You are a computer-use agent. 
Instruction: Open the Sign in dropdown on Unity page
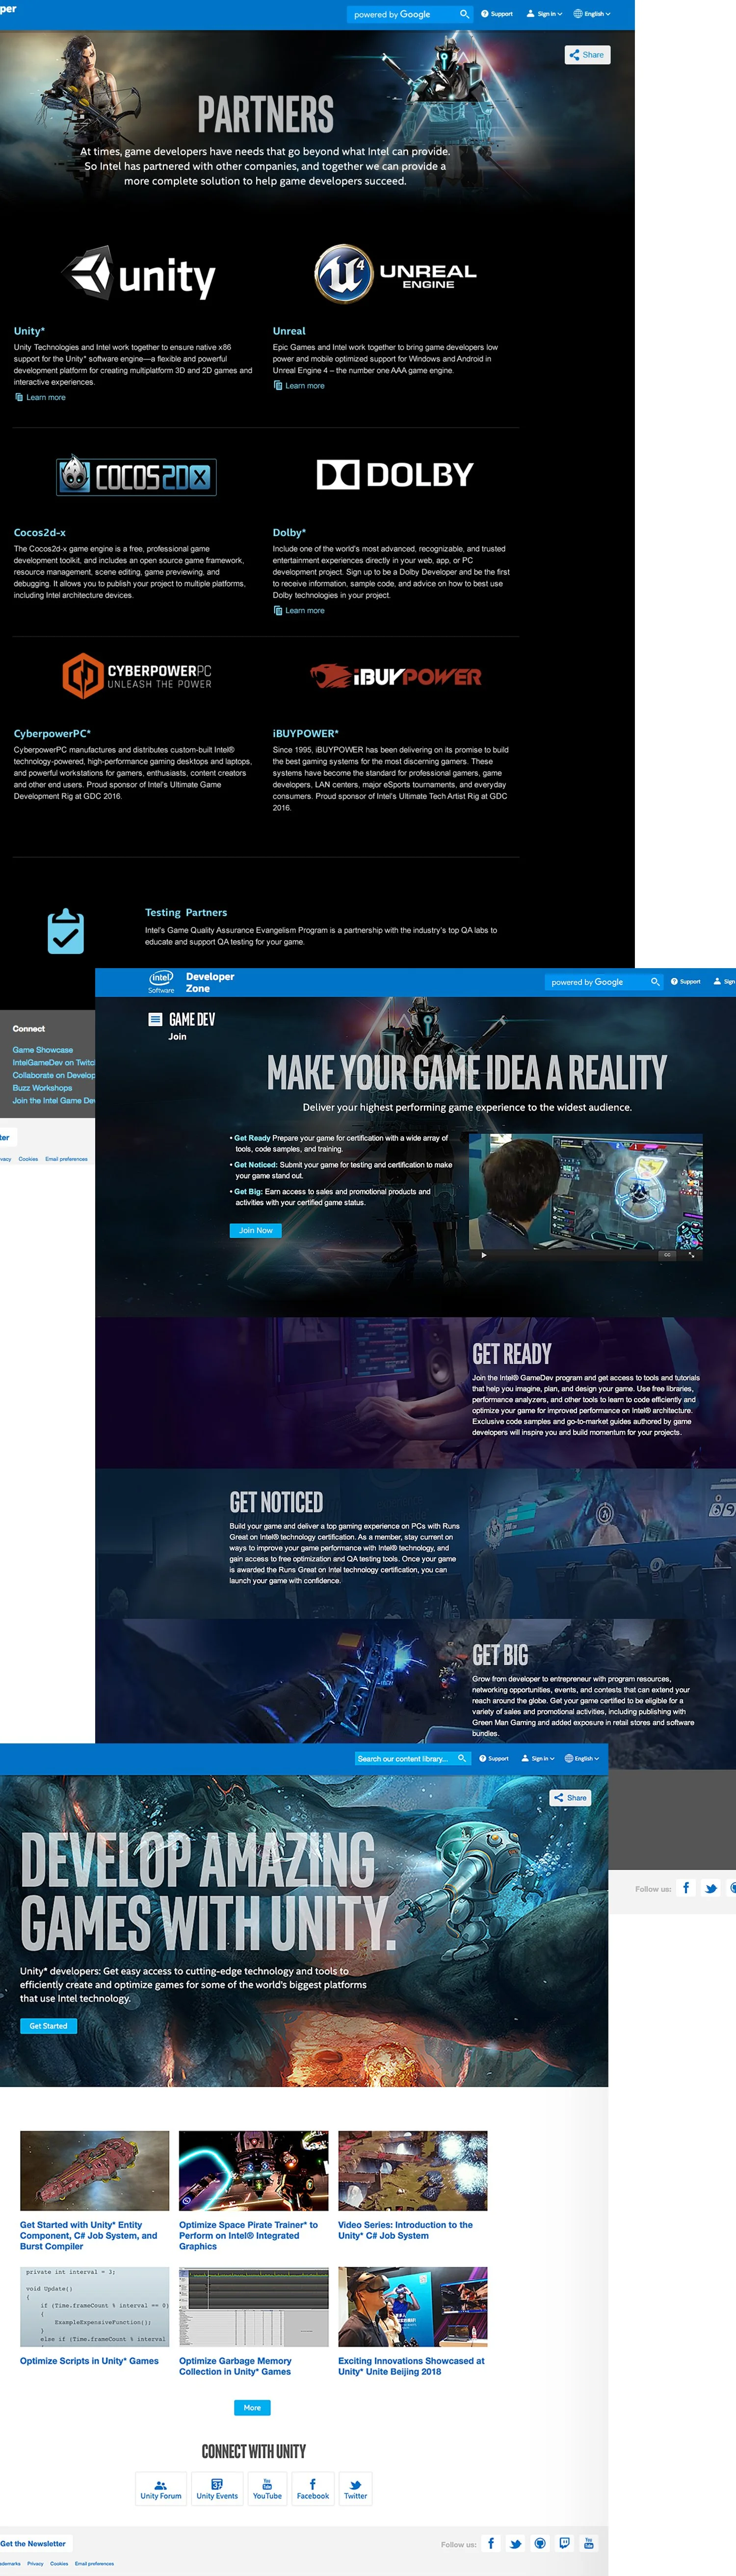coord(537,1758)
